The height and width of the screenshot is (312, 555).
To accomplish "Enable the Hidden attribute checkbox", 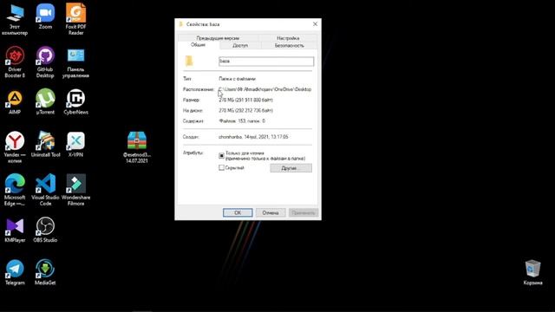I will coord(222,167).
